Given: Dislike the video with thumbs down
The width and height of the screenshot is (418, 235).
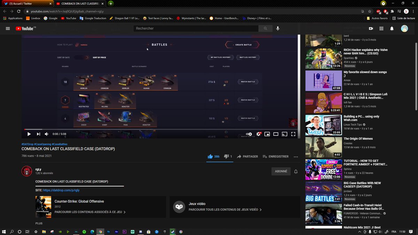Looking at the screenshot, I should point(226,157).
